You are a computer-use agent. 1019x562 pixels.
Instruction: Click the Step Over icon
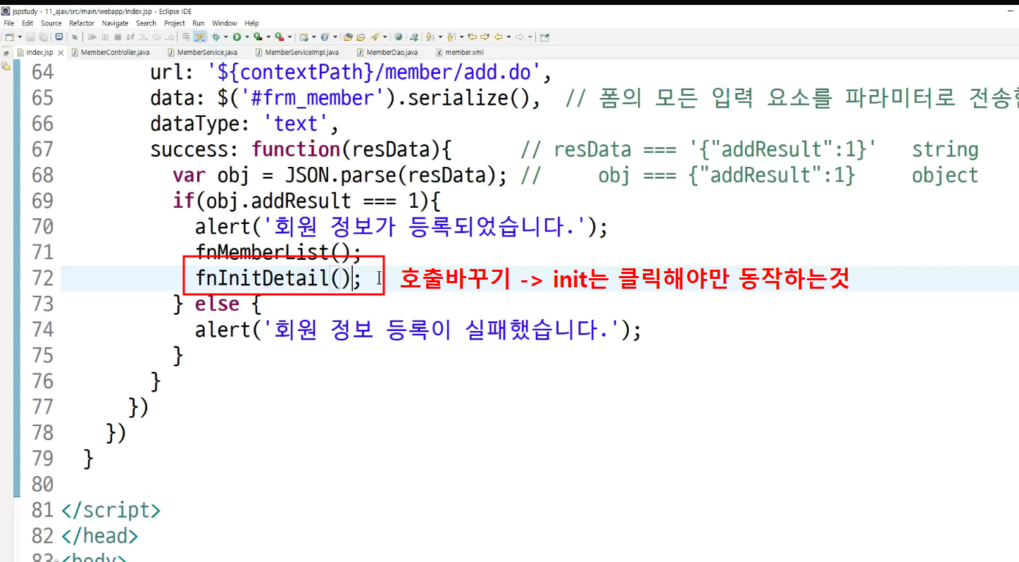click(156, 37)
